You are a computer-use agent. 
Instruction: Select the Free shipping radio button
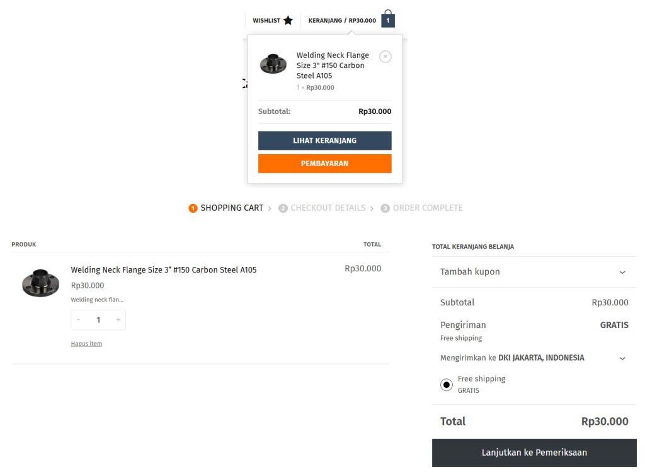click(447, 385)
